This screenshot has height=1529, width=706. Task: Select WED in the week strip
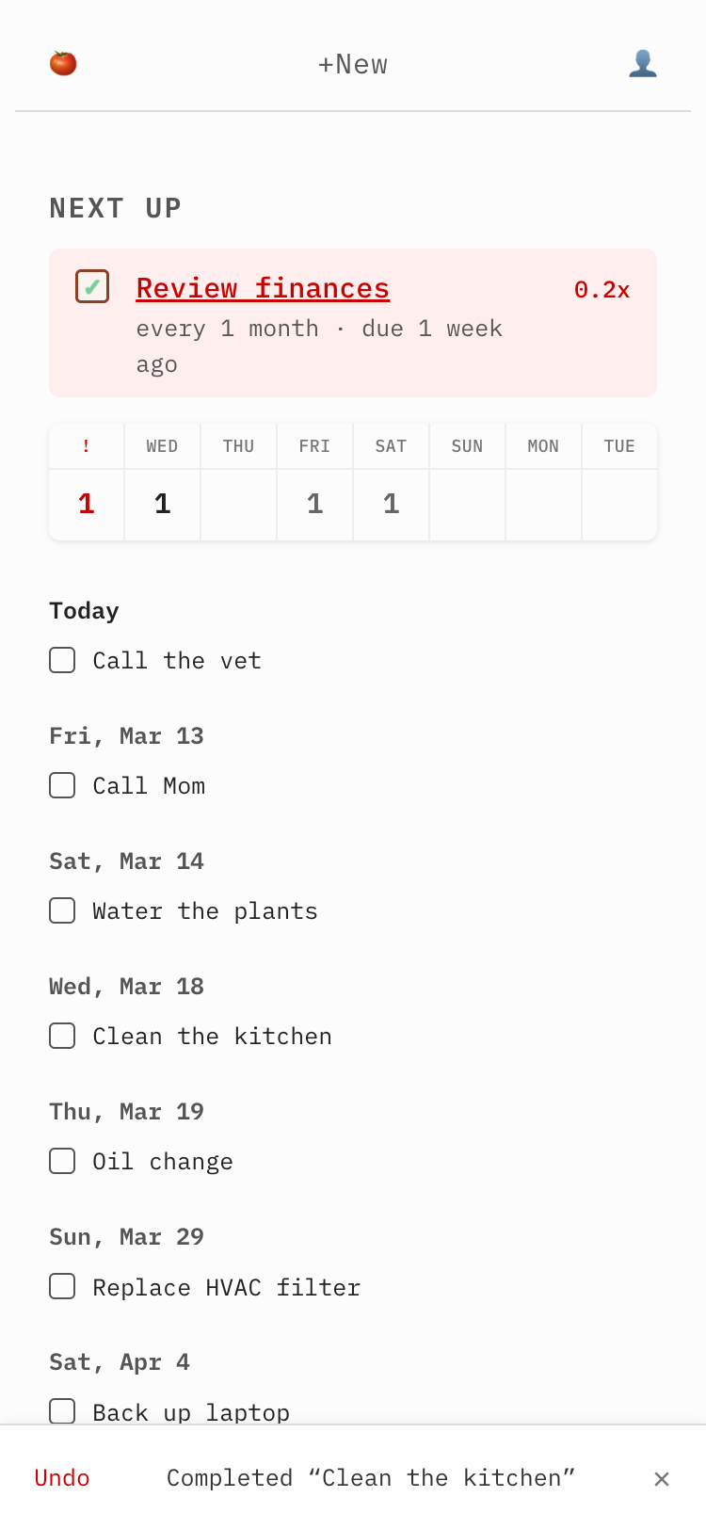163,482
